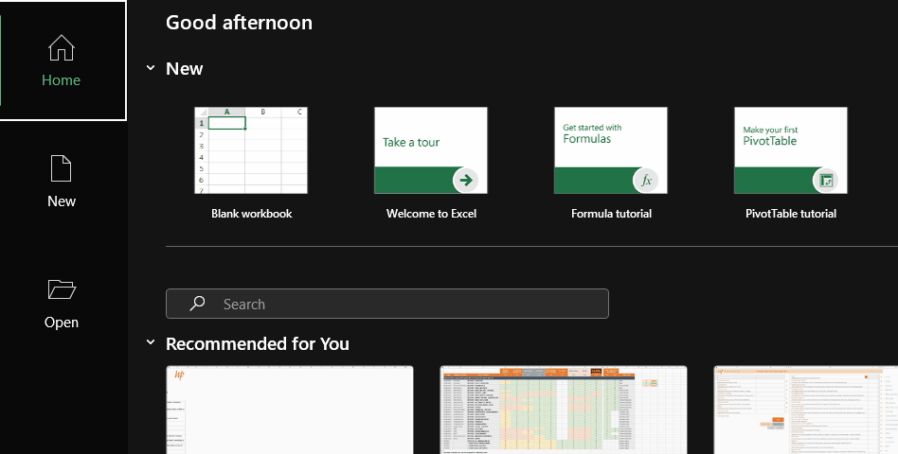
Task: Open the PivotTable tutorial template
Action: [x=790, y=150]
